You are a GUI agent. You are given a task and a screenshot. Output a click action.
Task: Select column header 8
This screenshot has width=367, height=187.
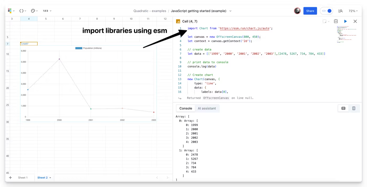(97, 19)
